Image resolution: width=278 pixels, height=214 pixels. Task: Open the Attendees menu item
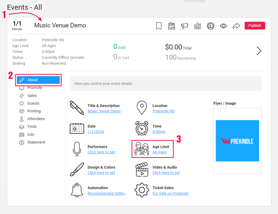36,119
